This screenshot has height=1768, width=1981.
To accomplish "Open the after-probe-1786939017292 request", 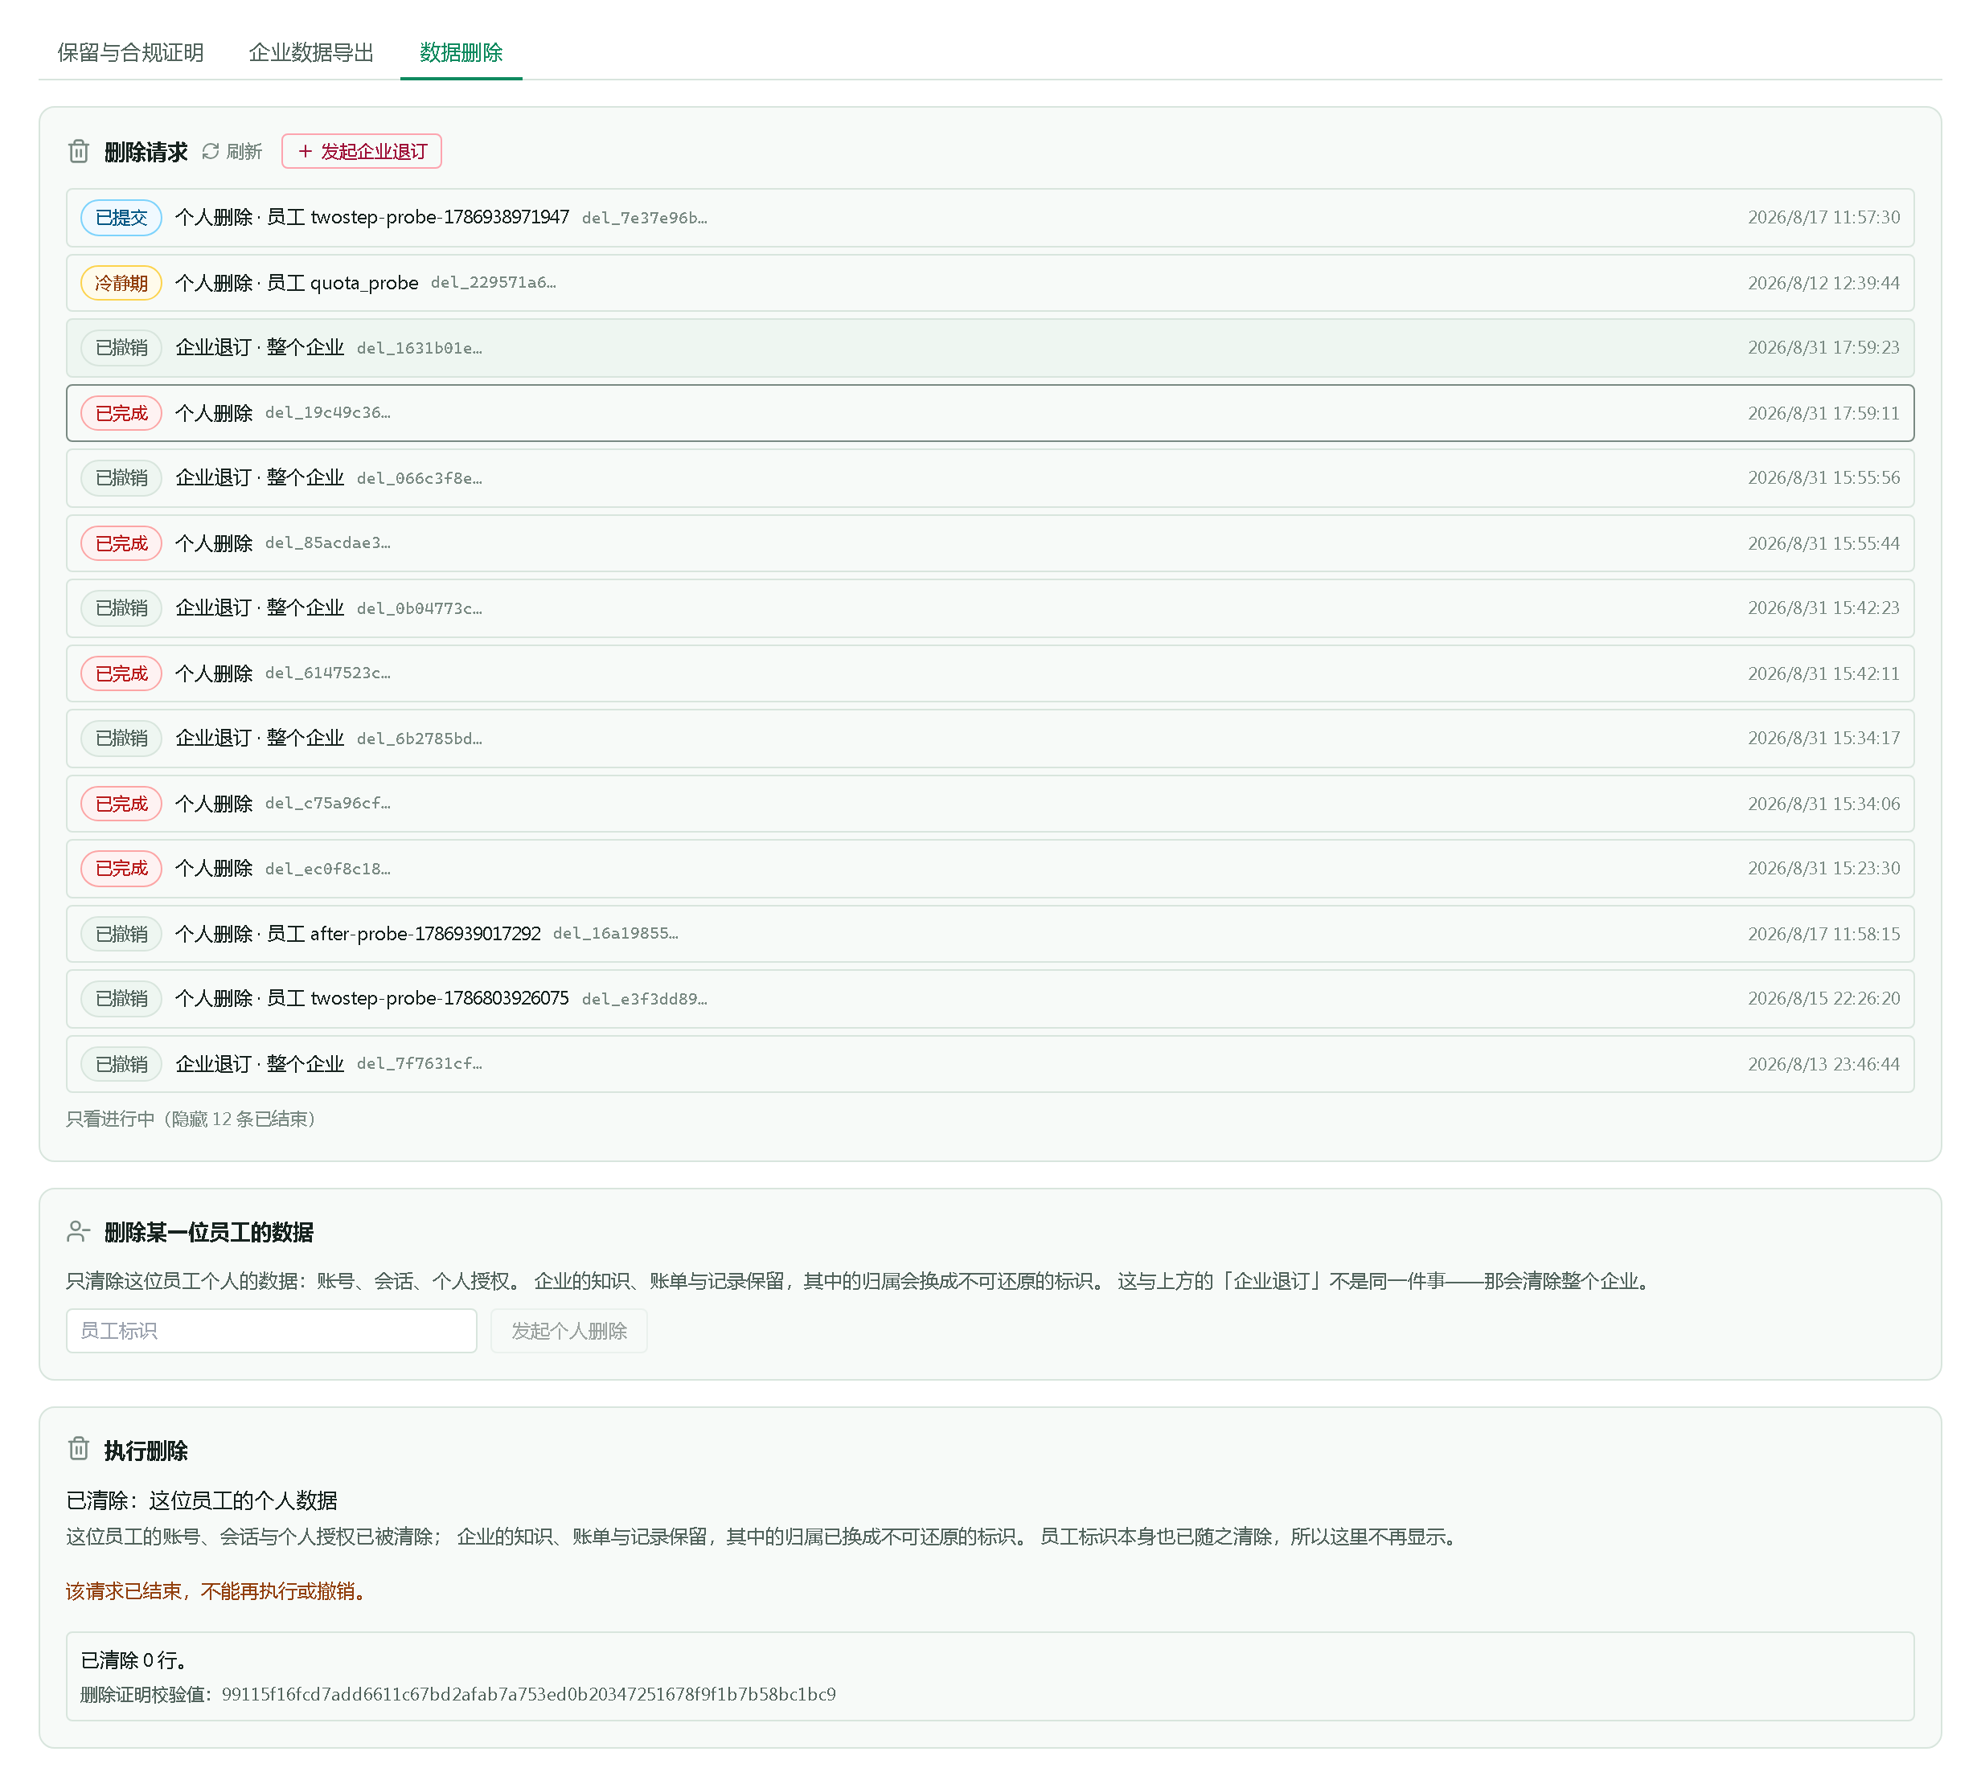I will pos(990,934).
